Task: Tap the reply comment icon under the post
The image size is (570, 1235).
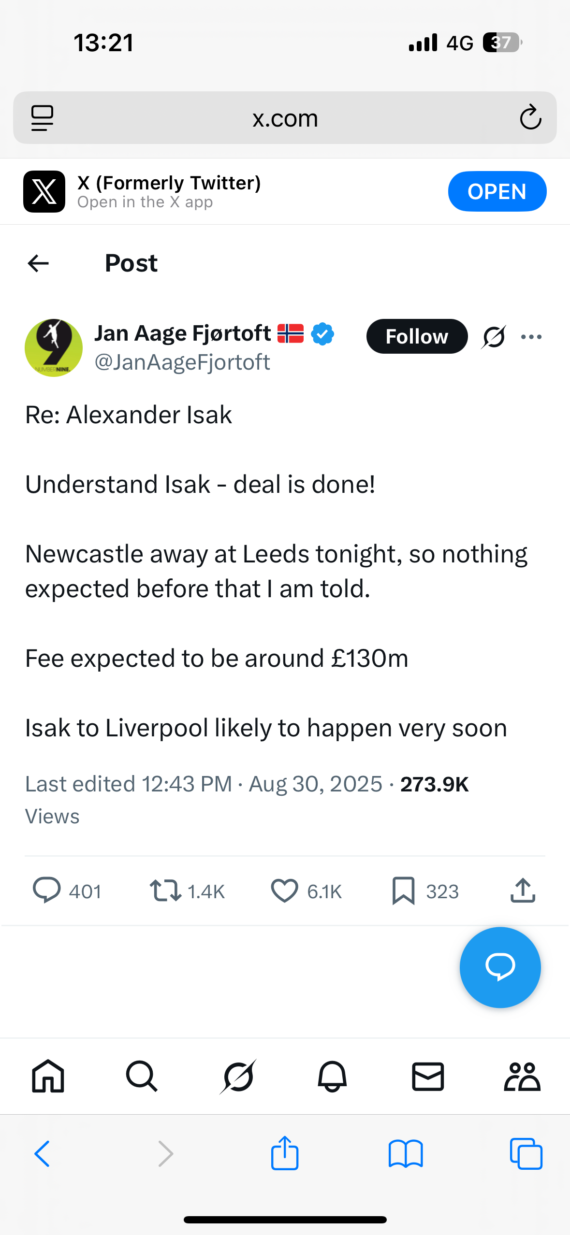Action: 46,890
